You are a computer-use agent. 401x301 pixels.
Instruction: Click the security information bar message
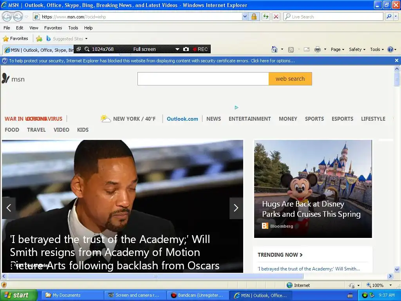(152, 61)
